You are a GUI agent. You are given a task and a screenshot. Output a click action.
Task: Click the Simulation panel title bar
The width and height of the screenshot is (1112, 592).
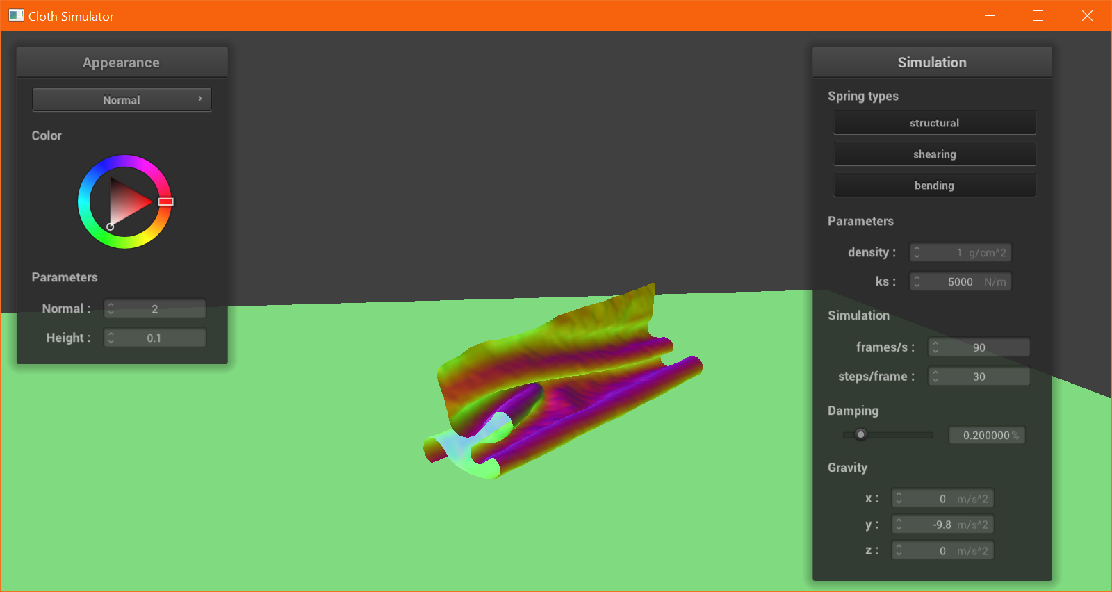[932, 63]
